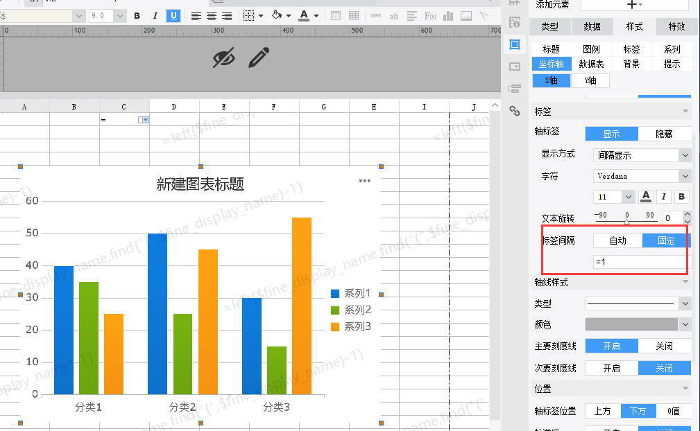Click the paint bucket fill color icon
The image size is (700, 431).
277,16
